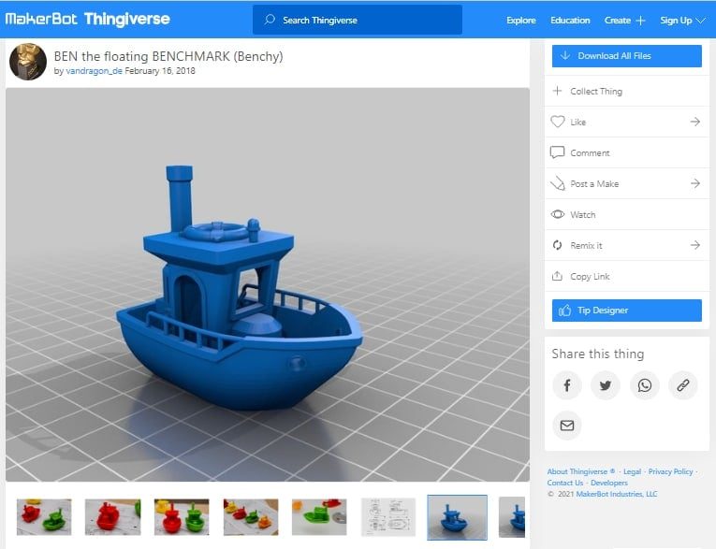Share via WhatsApp icon
The height and width of the screenshot is (549, 716).
click(x=644, y=385)
